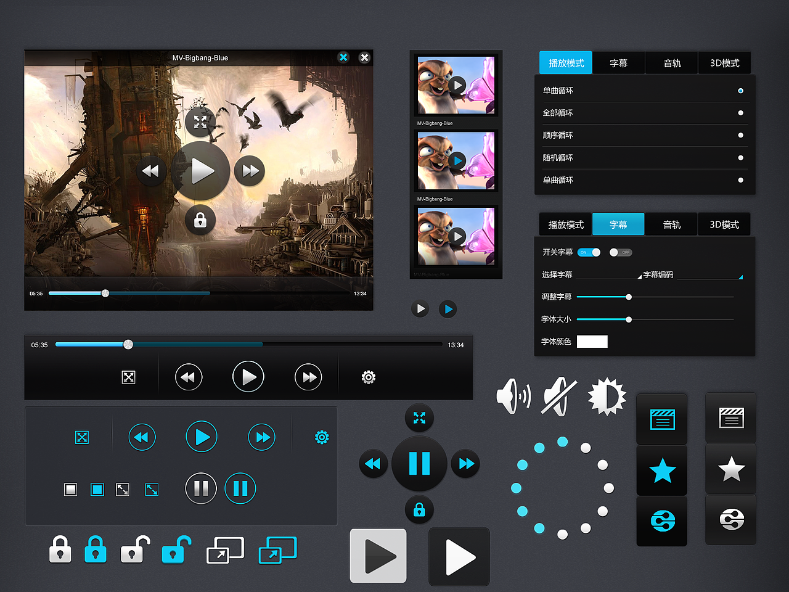
Task: Click the large white play button on the dark square
Action: (x=459, y=557)
